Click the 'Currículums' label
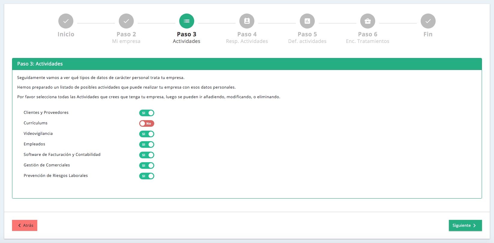The height and width of the screenshot is (243, 494). 35,123
